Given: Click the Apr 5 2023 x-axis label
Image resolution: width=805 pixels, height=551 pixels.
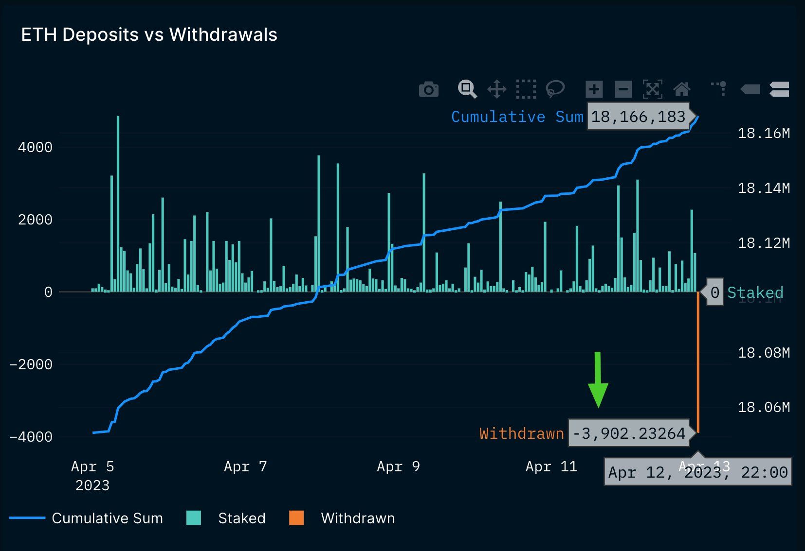Looking at the screenshot, I should pyautogui.click(x=92, y=476).
